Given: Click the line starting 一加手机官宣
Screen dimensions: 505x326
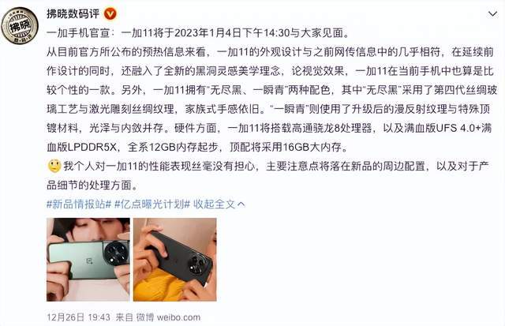Looking at the screenshot, I should [198, 33].
